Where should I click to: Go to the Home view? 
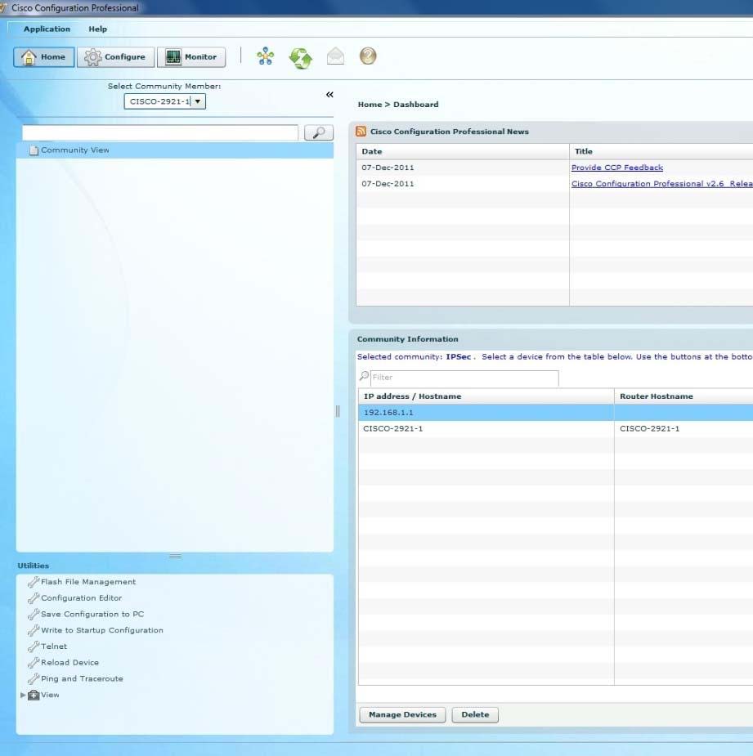click(x=44, y=57)
